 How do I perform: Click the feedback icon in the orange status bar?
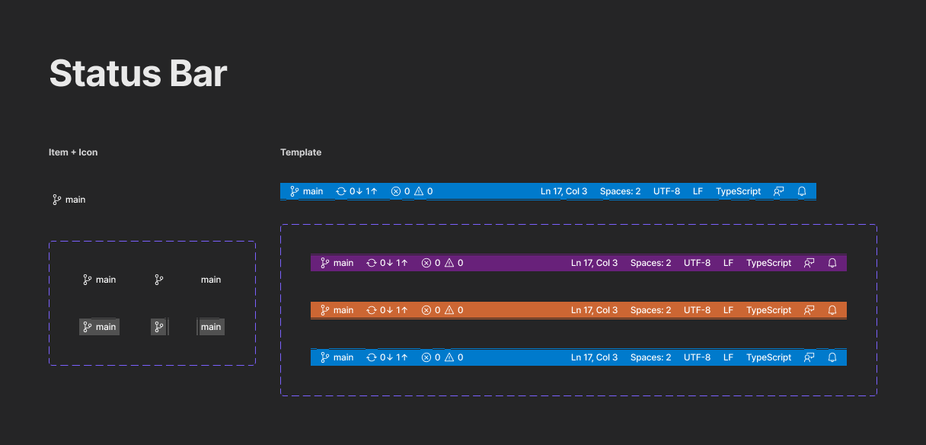(x=809, y=310)
